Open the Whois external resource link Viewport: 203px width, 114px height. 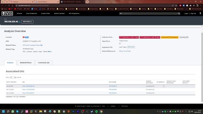tap(121, 51)
